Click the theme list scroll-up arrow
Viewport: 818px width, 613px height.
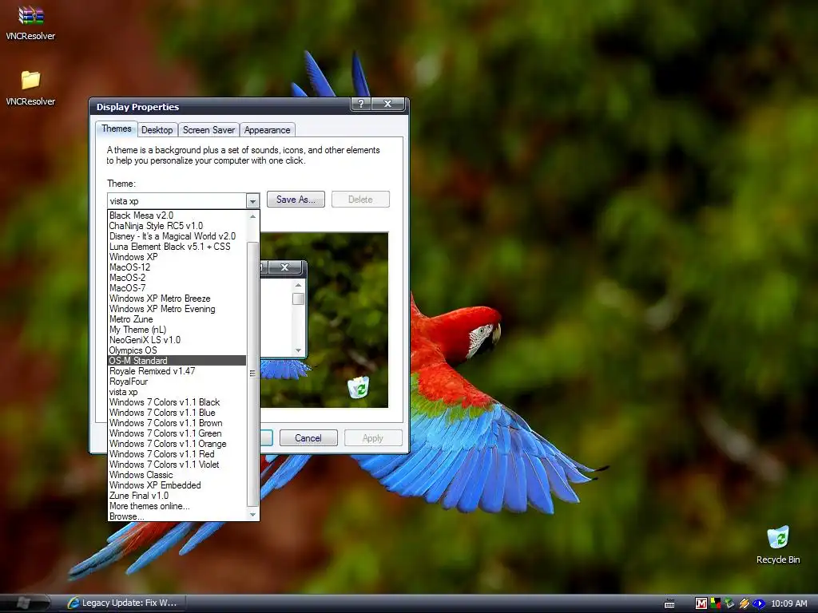(x=253, y=216)
